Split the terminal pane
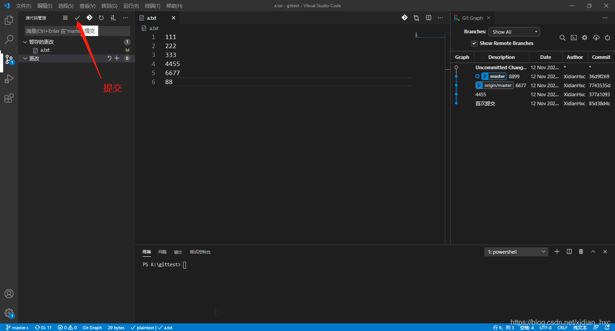Viewport: 615px width, 331px height. click(569, 252)
